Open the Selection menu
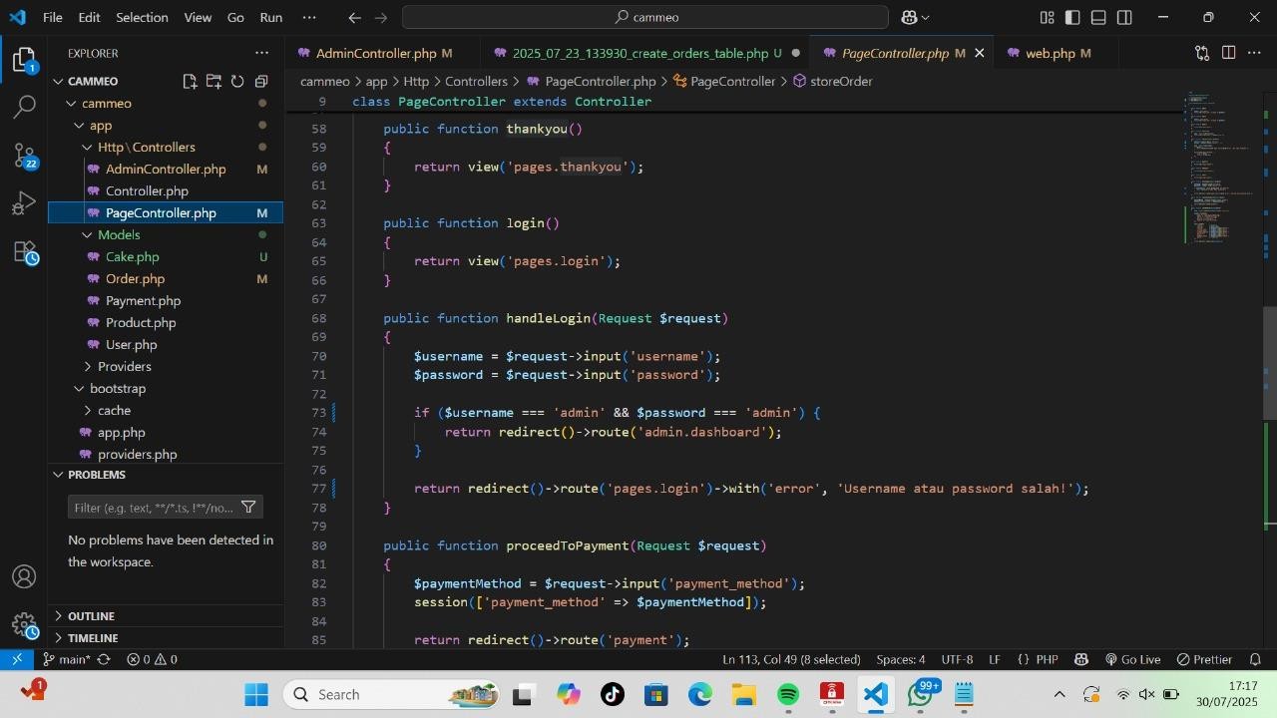 tap(142, 17)
